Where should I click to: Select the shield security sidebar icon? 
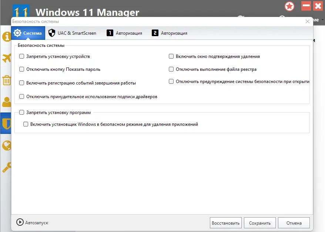click(6, 124)
